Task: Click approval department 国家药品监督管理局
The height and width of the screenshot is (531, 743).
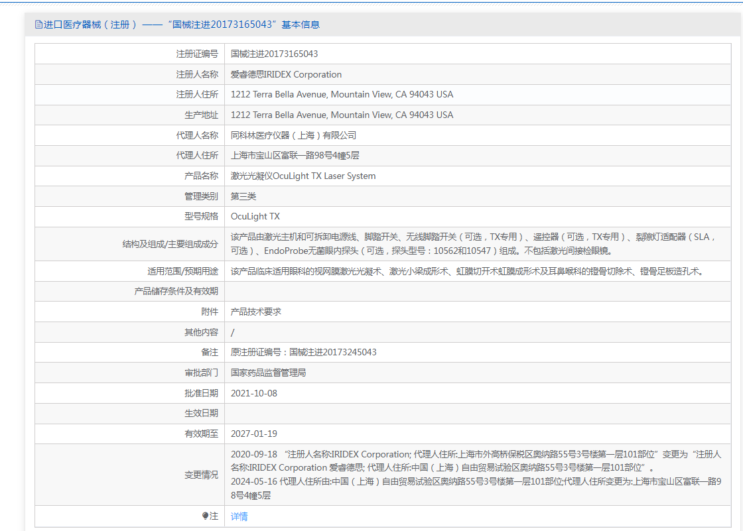Action: (x=268, y=373)
